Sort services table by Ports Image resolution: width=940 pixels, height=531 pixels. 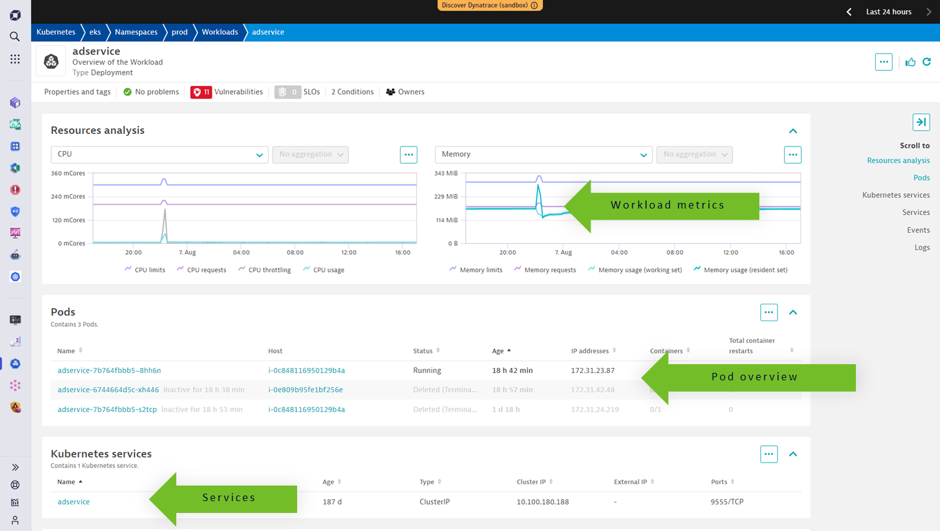pyautogui.click(x=723, y=482)
